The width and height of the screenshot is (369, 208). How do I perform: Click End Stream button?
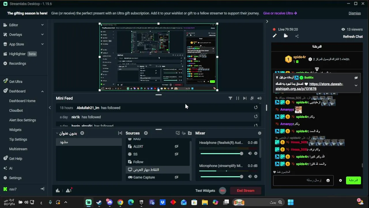(x=246, y=190)
